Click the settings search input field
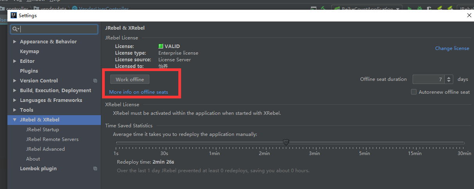Image resolution: width=474 pixels, height=189 pixels. (54, 29)
